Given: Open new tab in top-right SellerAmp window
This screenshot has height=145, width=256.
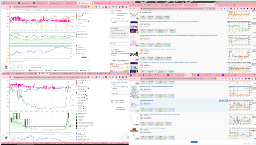Looking at the screenshot, I should (x=234, y=5).
